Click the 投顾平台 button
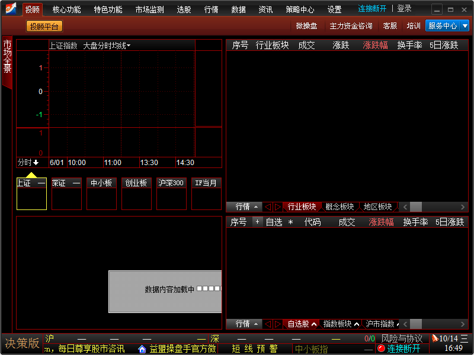Screen dimensions: 474x355 pos(44,26)
